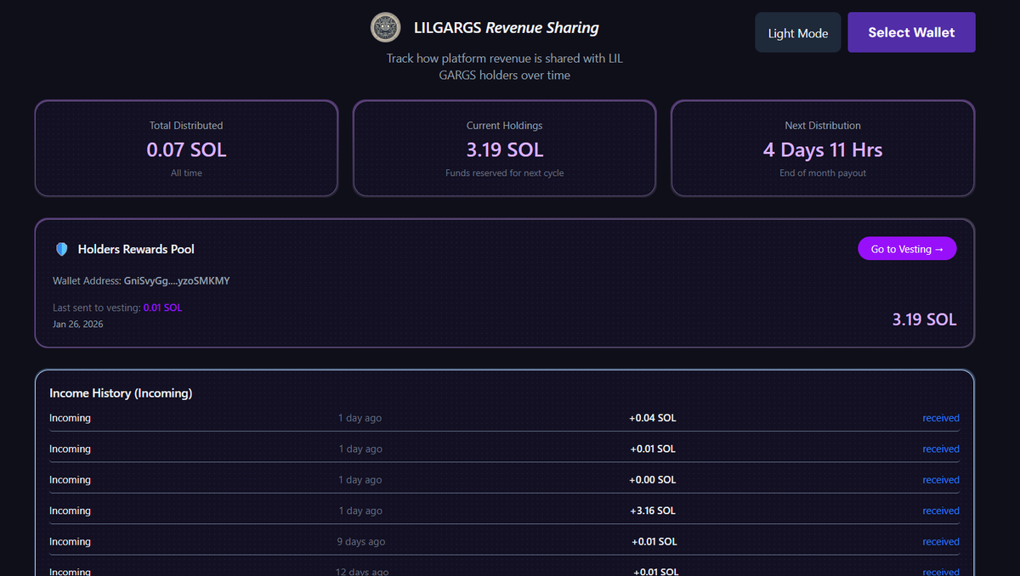Open the Select Wallet button

911,32
